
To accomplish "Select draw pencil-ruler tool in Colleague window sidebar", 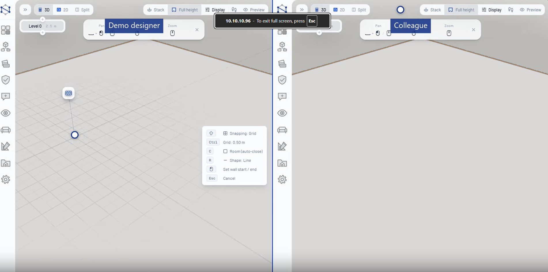I will (282, 146).
